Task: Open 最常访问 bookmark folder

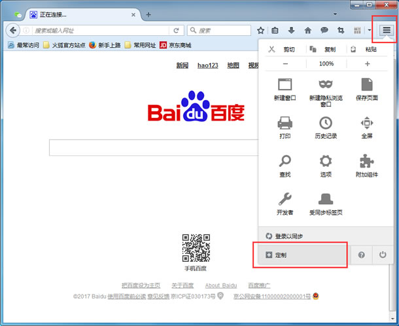Action: 23,45
